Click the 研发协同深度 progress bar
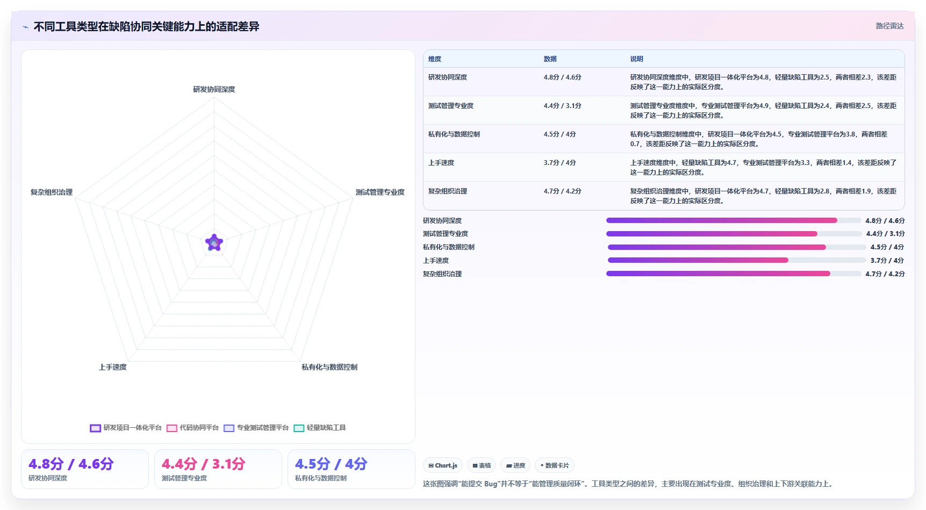The image size is (926, 510). coord(734,220)
